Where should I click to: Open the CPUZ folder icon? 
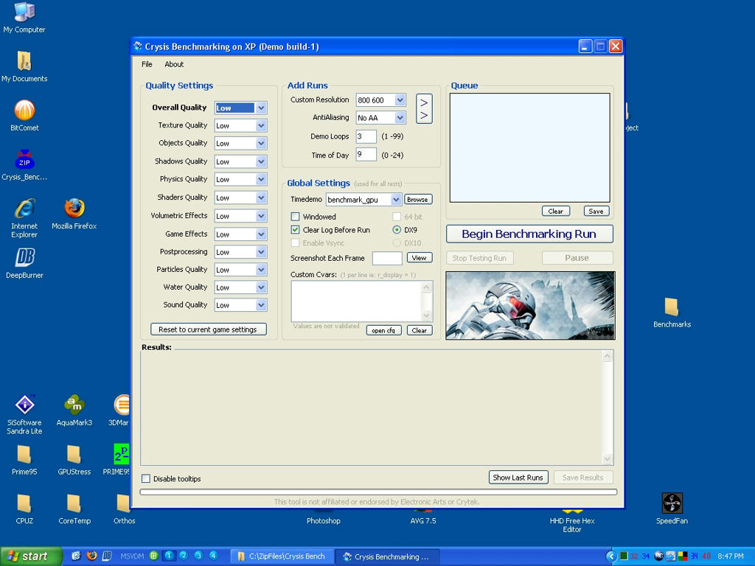pyautogui.click(x=24, y=509)
